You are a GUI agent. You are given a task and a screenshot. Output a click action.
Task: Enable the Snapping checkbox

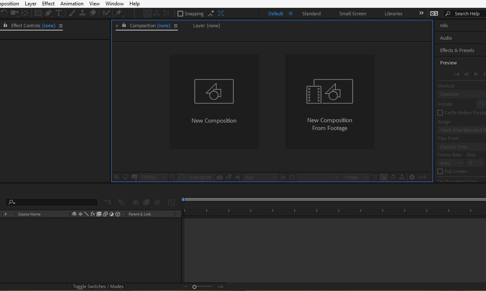180,13
